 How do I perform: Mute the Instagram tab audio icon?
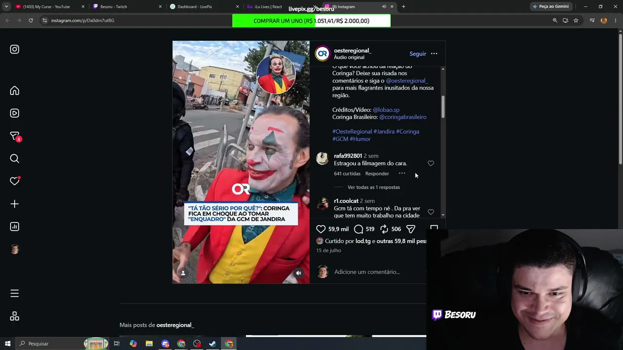click(384, 7)
